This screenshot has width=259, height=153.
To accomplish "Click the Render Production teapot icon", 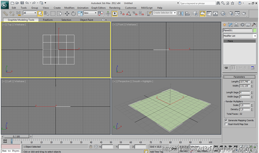I will tap(244, 13).
